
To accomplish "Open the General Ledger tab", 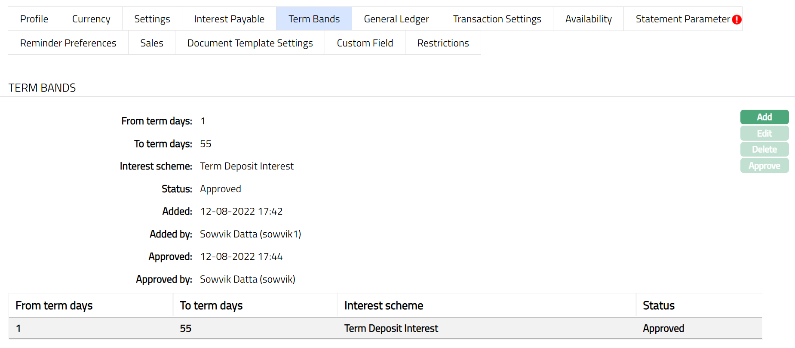I will click(396, 19).
